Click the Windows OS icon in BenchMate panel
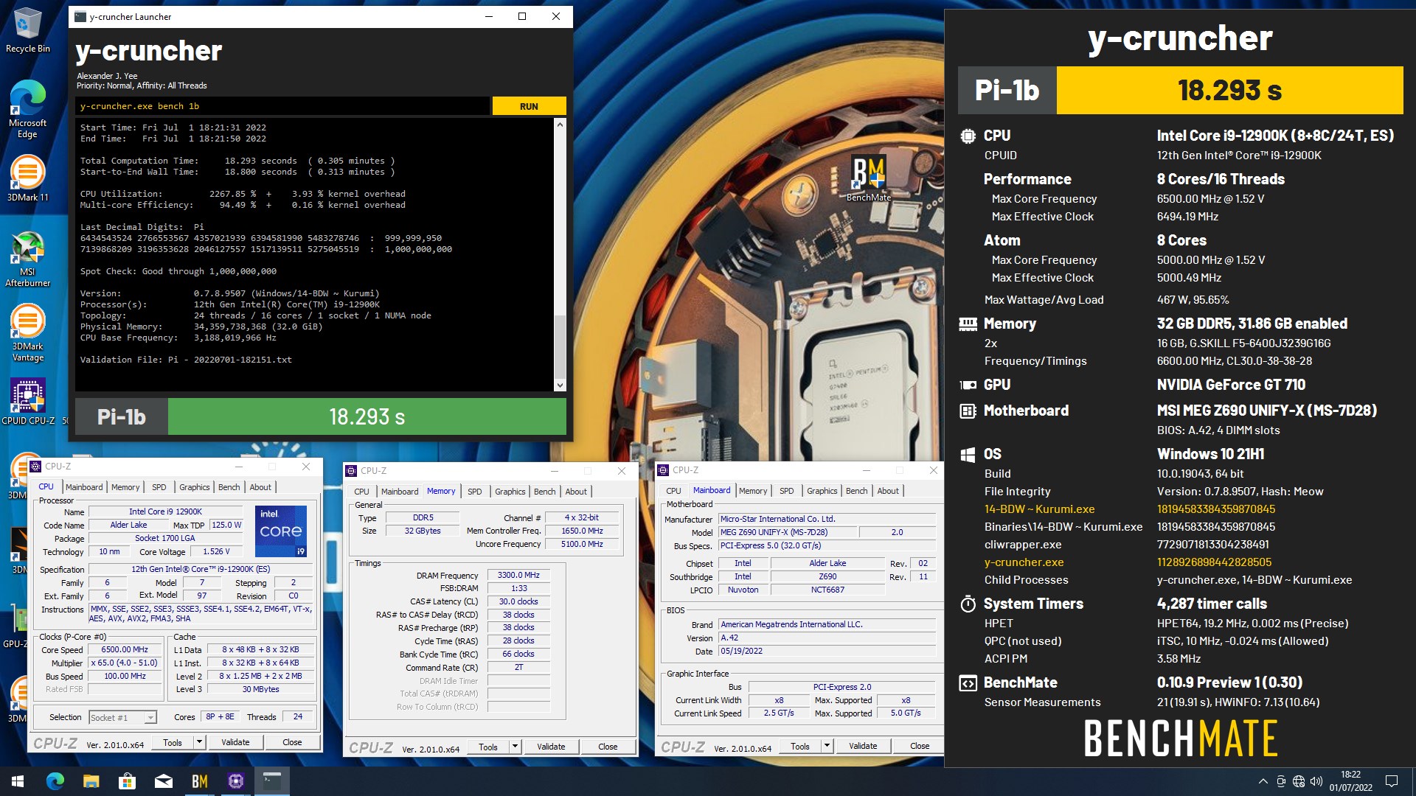Image resolution: width=1416 pixels, height=796 pixels. [x=968, y=454]
